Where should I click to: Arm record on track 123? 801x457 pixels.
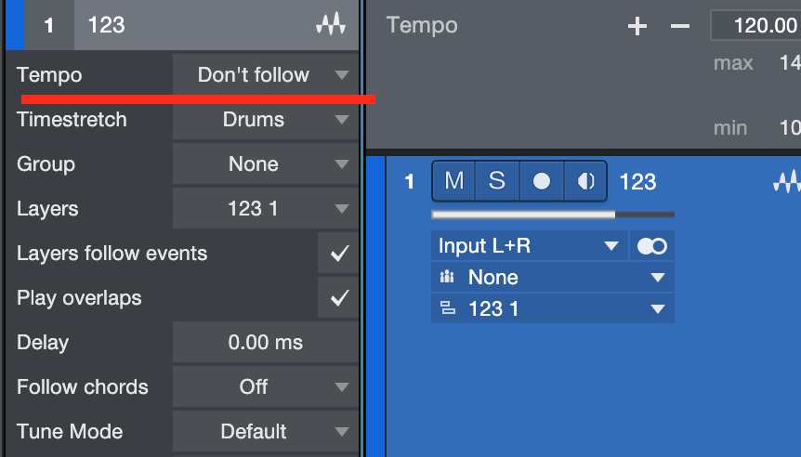(x=541, y=181)
